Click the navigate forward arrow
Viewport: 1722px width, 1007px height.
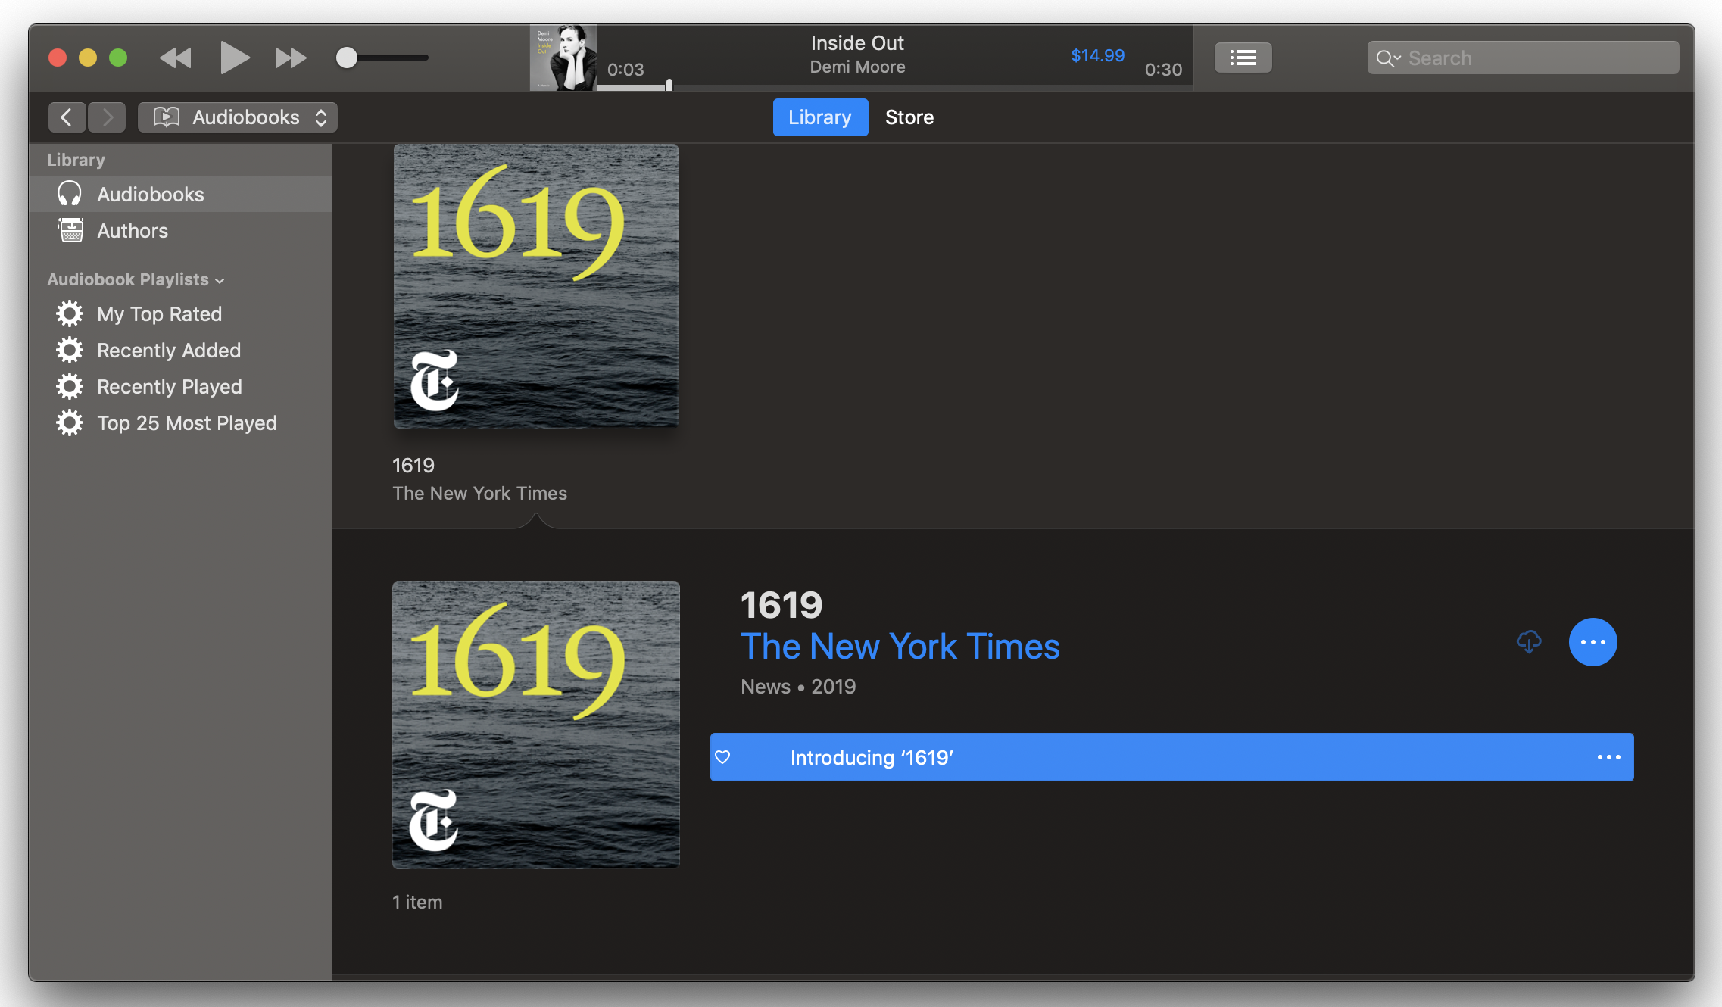tap(107, 117)
